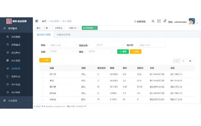This screenshot has width=201, height=126.
Task: Open user menu arrow beside avatar
Action: pos(197,23)
